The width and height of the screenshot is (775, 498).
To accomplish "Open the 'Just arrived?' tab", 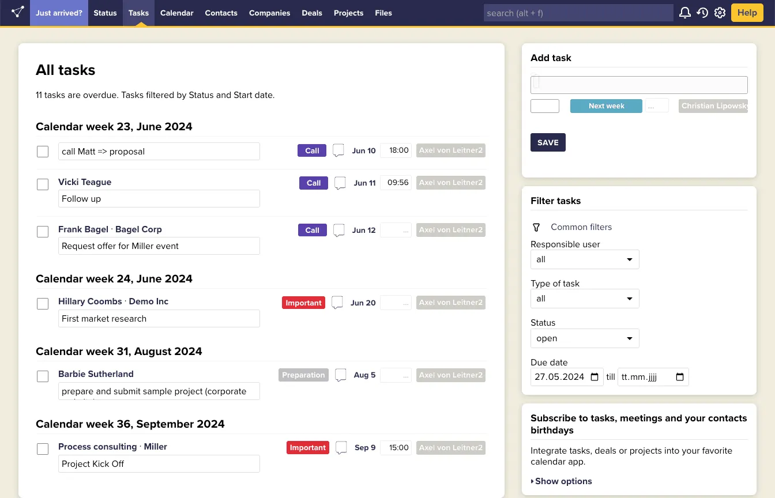I will tap(59, 13).
